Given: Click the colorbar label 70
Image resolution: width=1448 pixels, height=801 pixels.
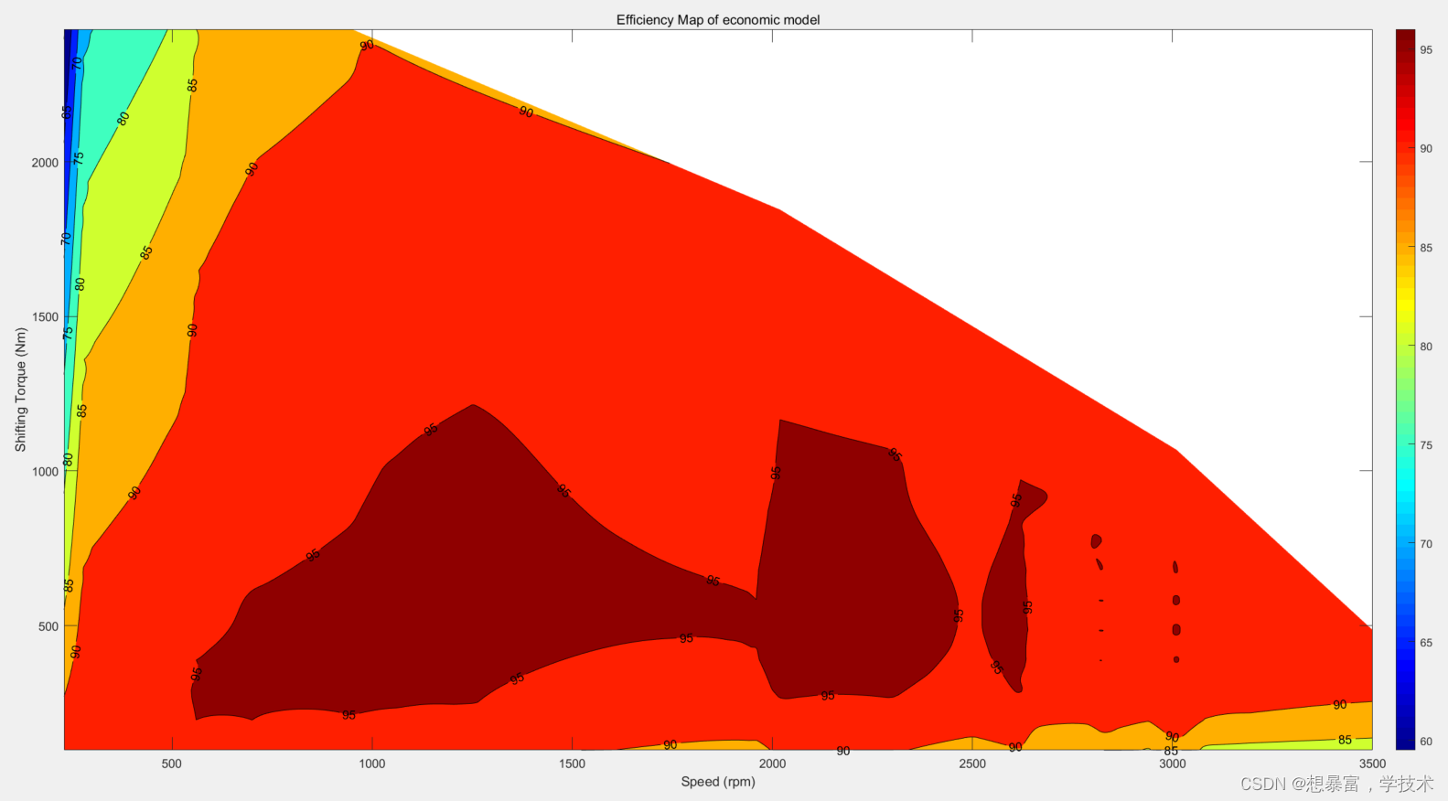Looking at the screenshot, I should [x=1426, y=544].
